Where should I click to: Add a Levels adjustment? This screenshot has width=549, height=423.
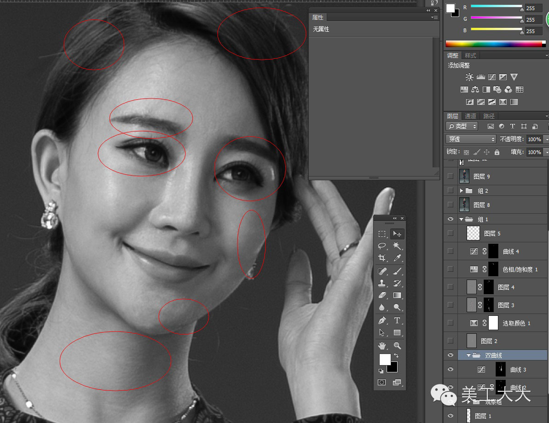click(481, 77)
